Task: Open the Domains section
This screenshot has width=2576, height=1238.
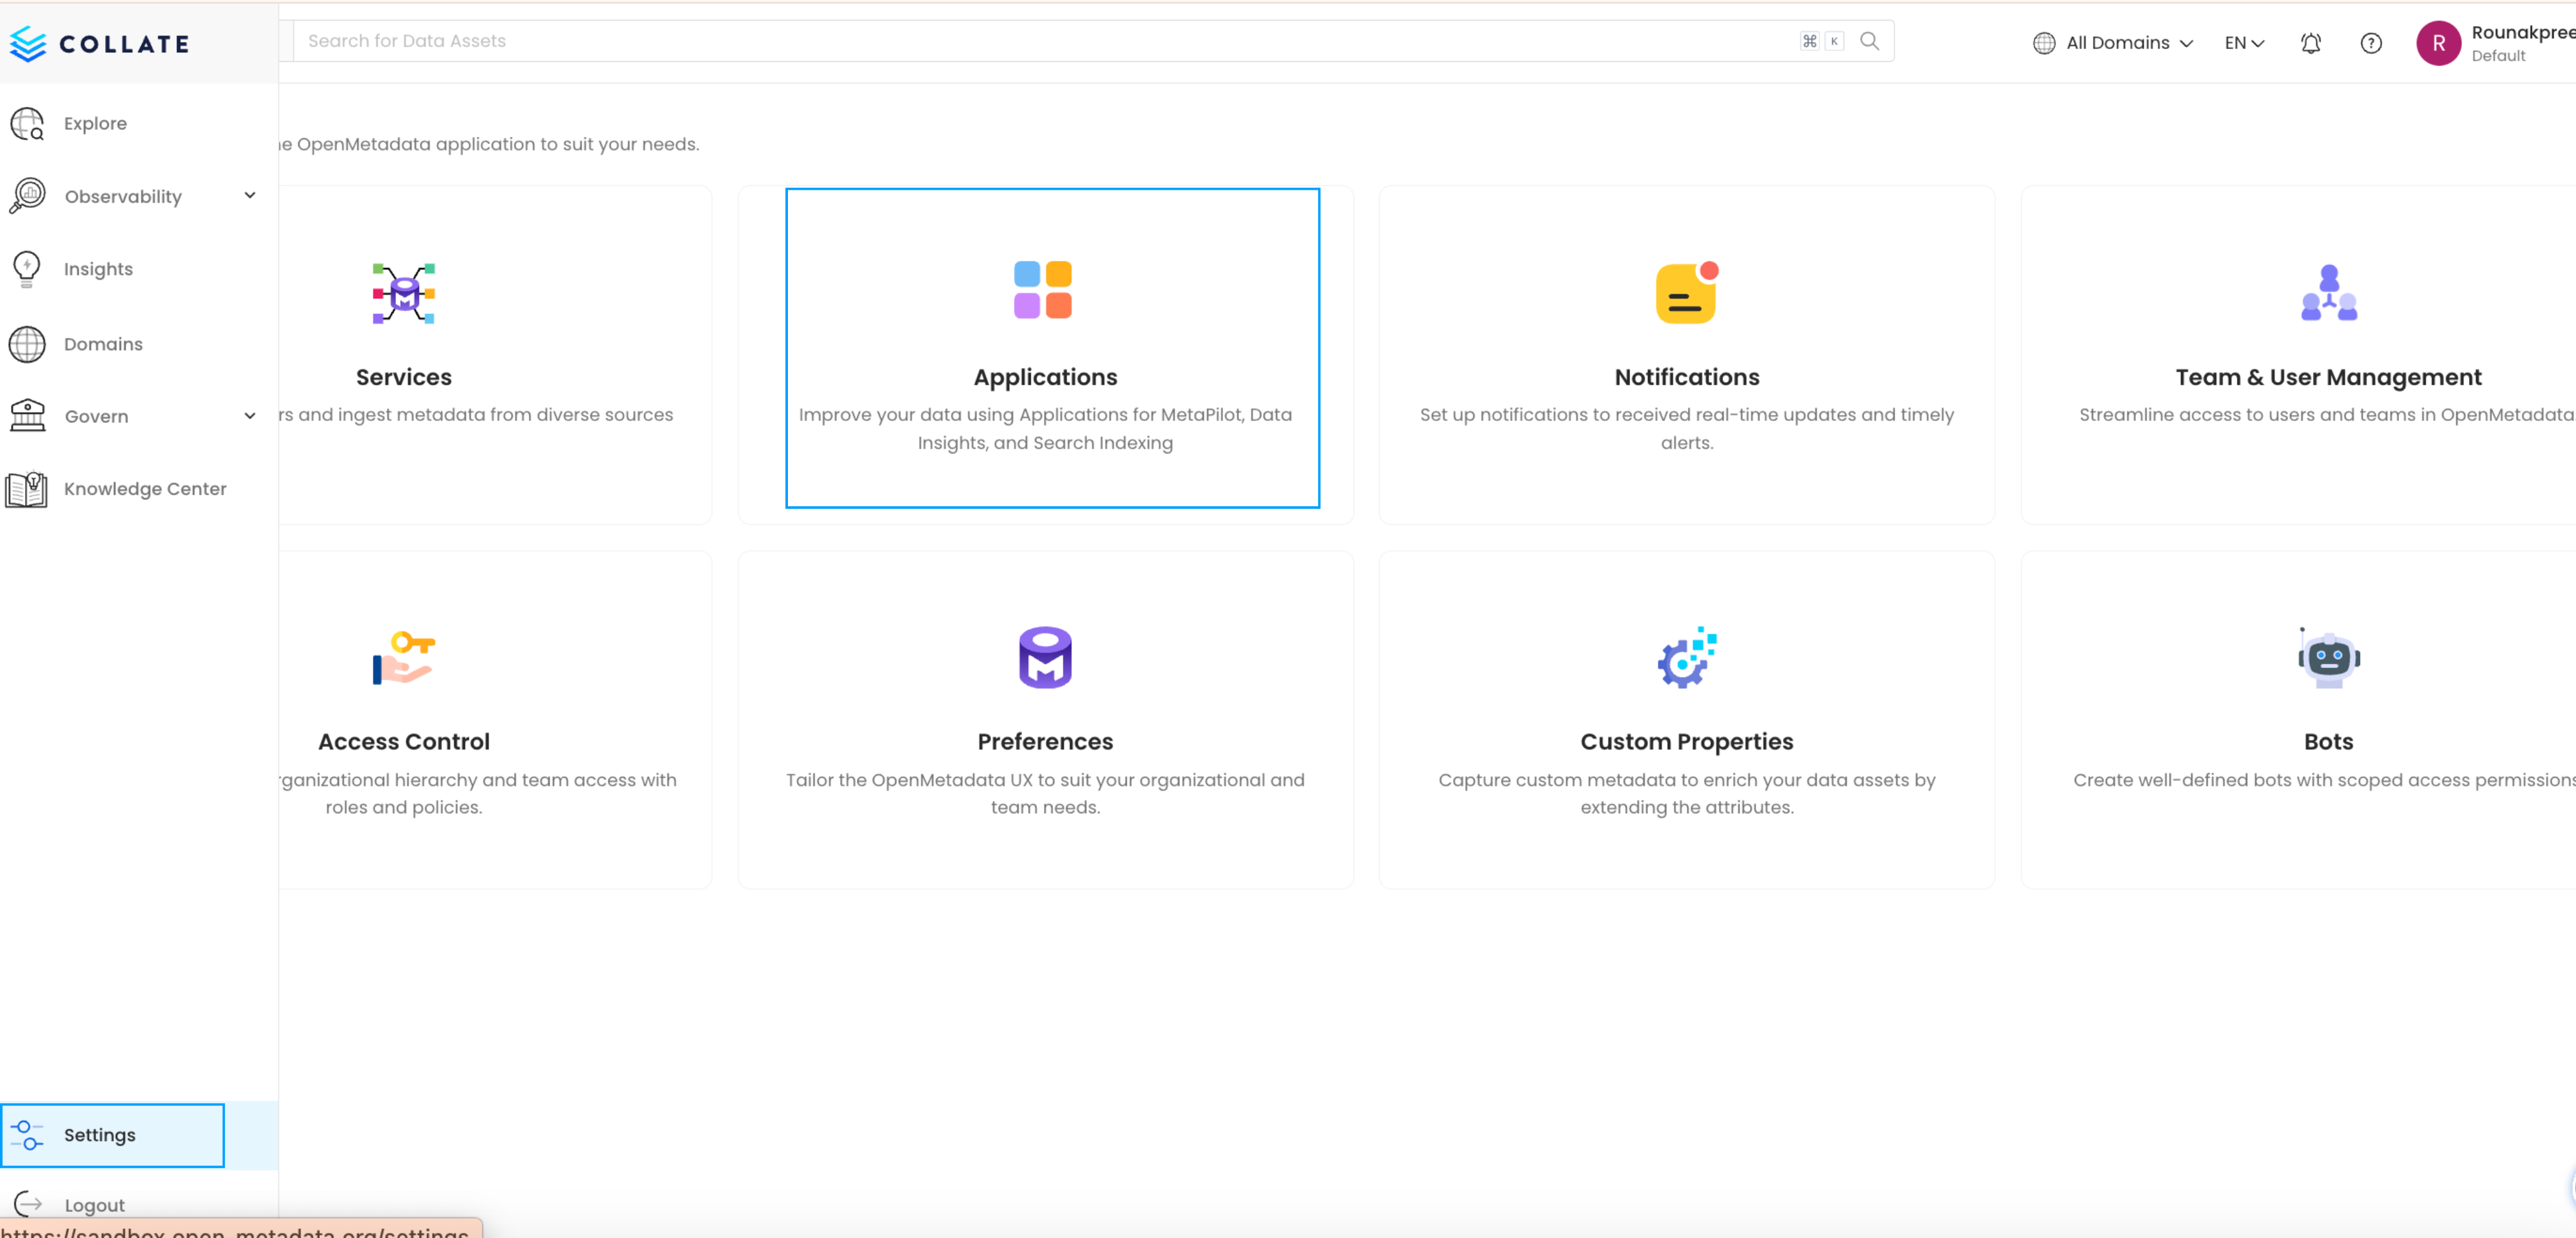Action: pyautogui.click(x=103, y=344)
